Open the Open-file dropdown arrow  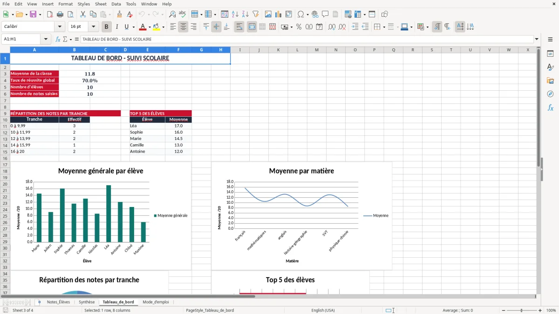[26, 14]
